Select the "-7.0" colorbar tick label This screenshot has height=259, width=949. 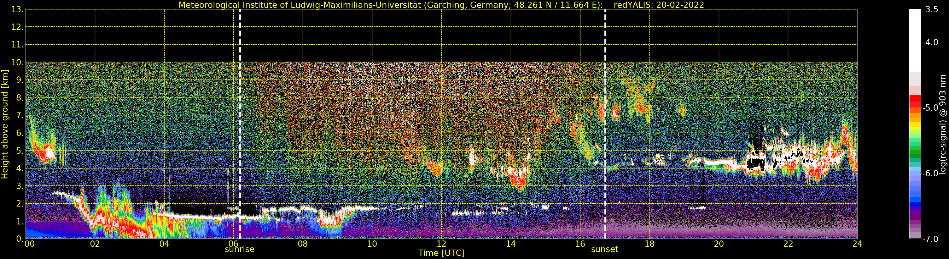pos(931,239)
